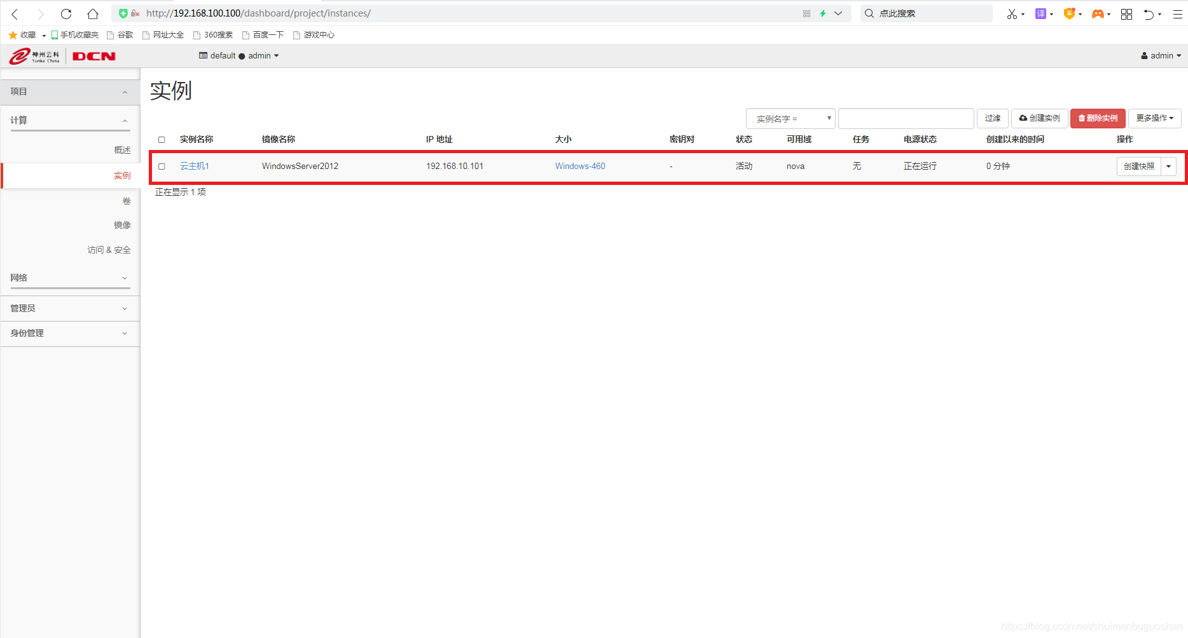The height and width of the screenshot is (638, 1188).
Task: Open 镜像 in the sidebar
Action: tap(122, 225)
